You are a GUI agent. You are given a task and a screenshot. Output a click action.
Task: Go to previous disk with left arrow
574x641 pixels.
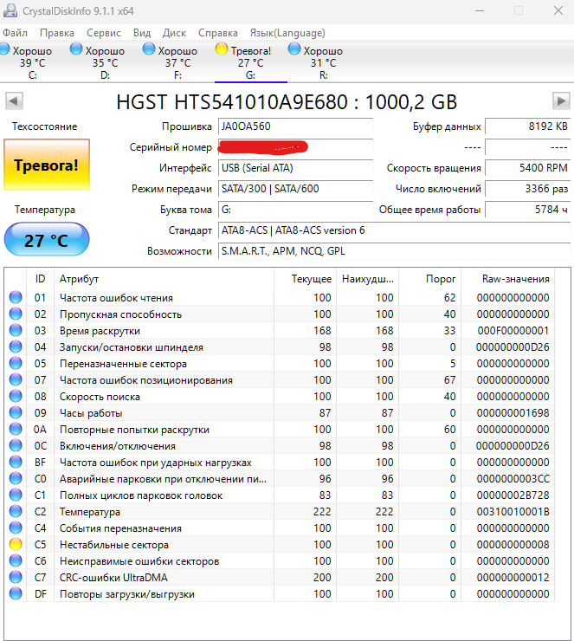point(15,101)
